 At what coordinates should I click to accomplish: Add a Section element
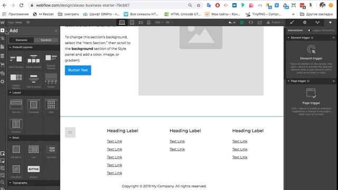(16, 106)
